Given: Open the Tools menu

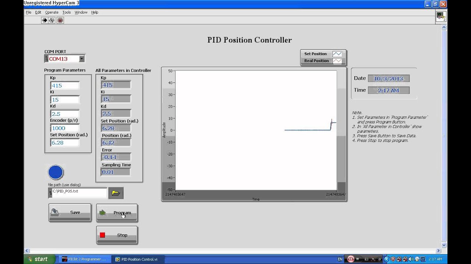Looking at the screenshot, I should pos(67,12).
